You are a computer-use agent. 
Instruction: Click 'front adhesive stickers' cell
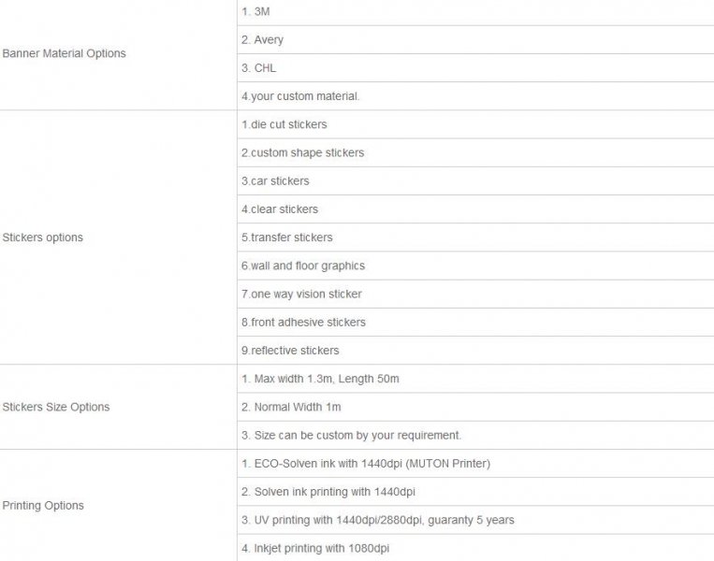[475, 323]
